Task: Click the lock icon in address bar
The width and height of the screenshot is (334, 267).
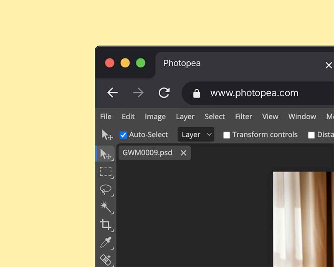Action: pyautogui.click(x=197, y=93)
